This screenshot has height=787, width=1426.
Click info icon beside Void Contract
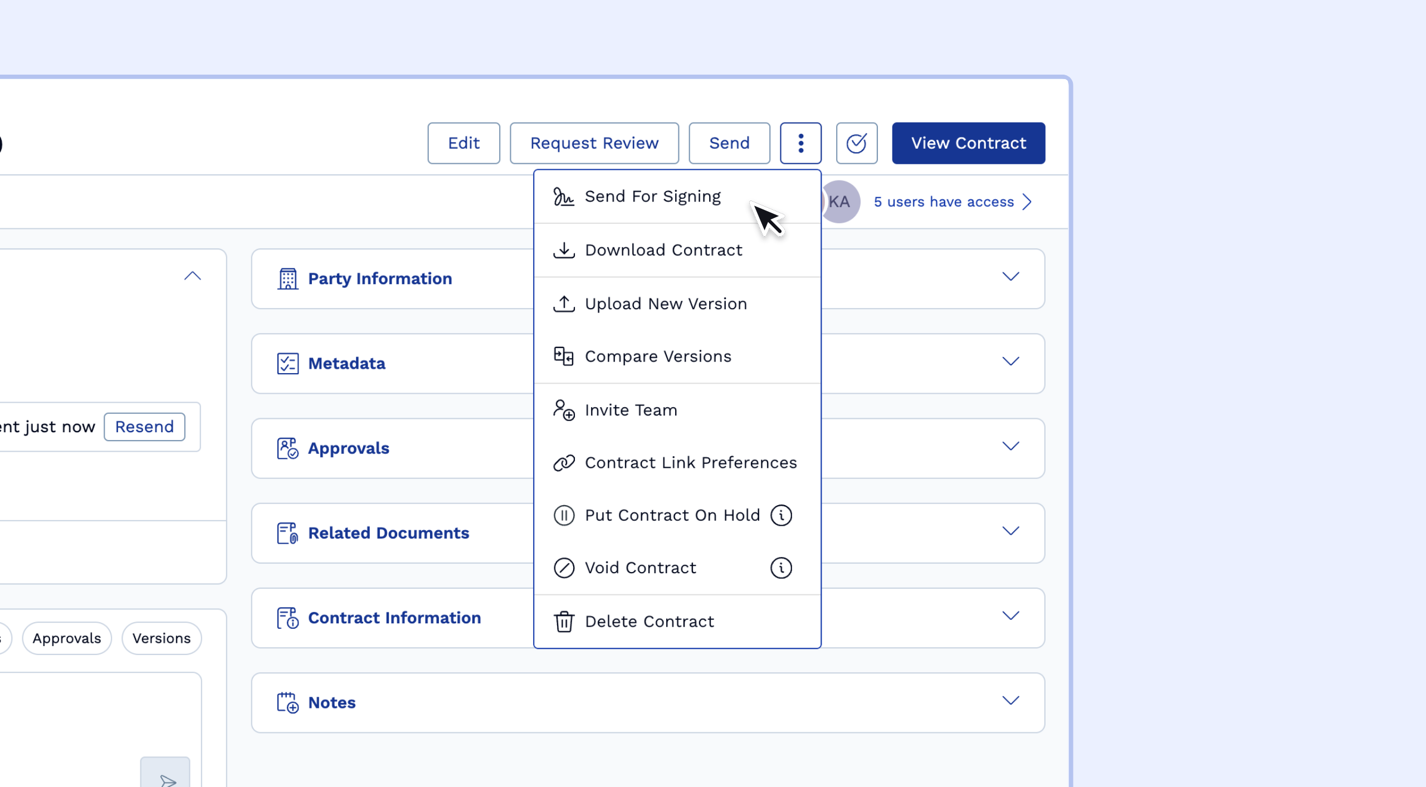[x=781, y=568]
